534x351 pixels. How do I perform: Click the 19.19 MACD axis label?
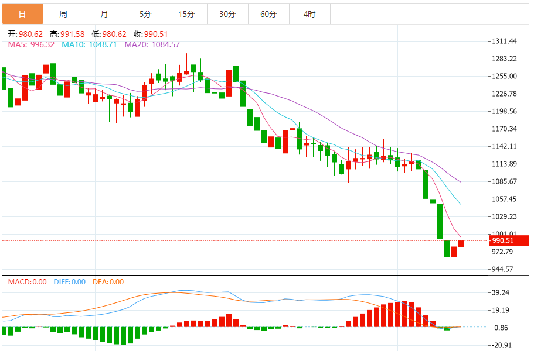point(501,310)
